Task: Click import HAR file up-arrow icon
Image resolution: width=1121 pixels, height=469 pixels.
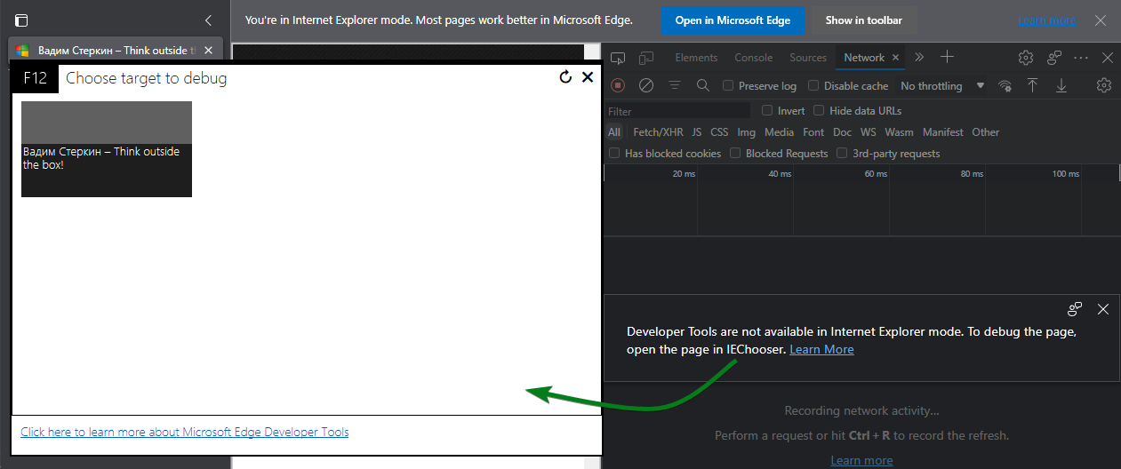Action: 1032,85
